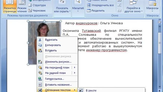
Task: Select Разметка страницы view mode
Action: coord(10,6)
